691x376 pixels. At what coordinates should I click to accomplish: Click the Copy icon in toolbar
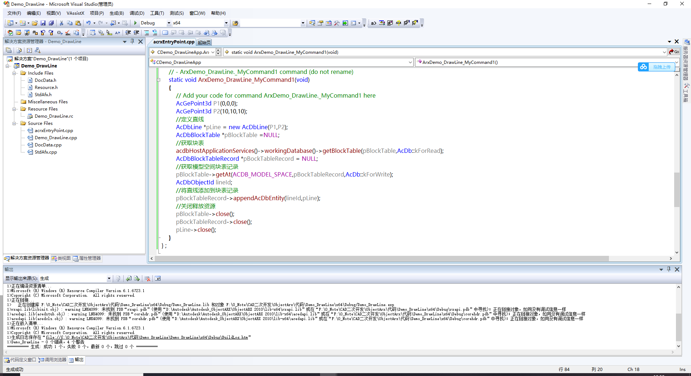(x=70, y=23)
